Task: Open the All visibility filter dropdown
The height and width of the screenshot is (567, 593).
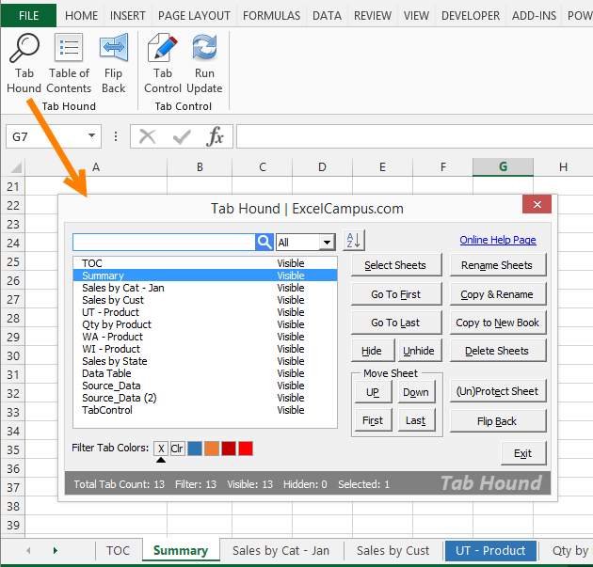Action: tap(327, 243)
